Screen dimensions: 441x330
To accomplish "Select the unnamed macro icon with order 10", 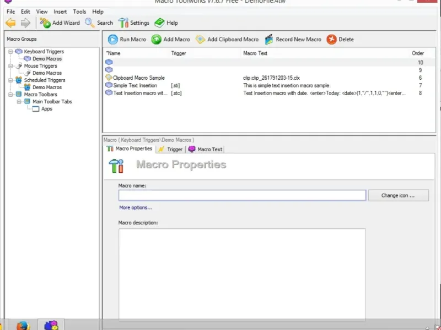I will click(x=109, y=62).
